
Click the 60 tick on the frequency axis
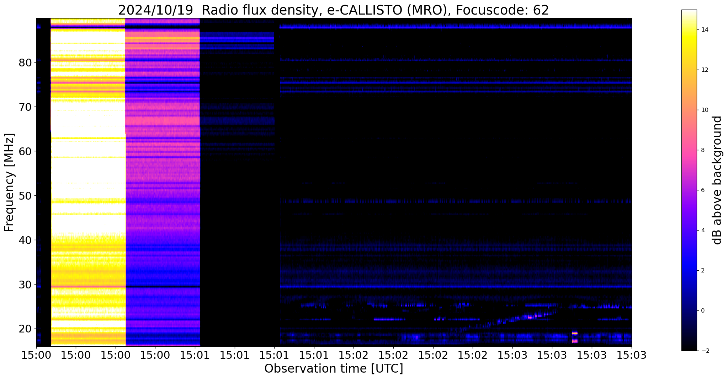(x=25, y=151)
